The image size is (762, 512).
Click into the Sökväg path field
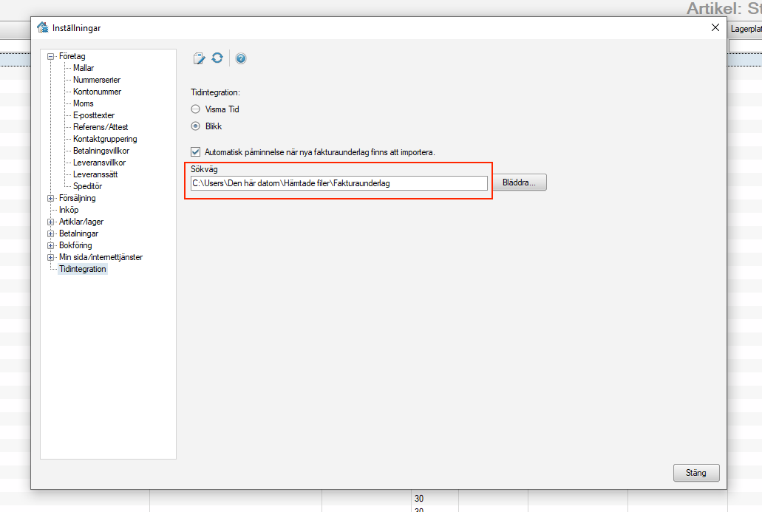[339, 183]
